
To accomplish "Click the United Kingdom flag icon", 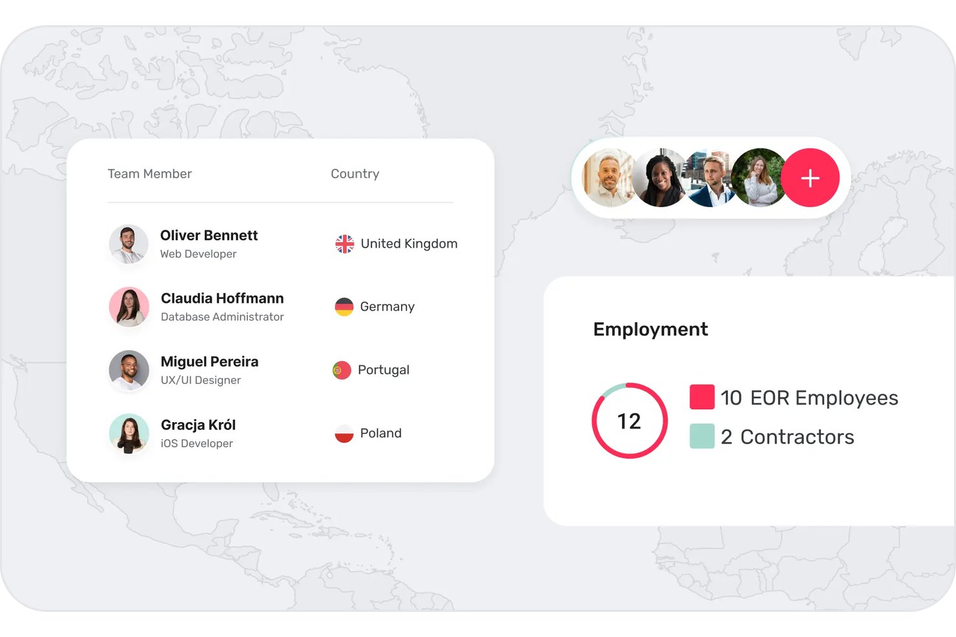I will (344, 244).
